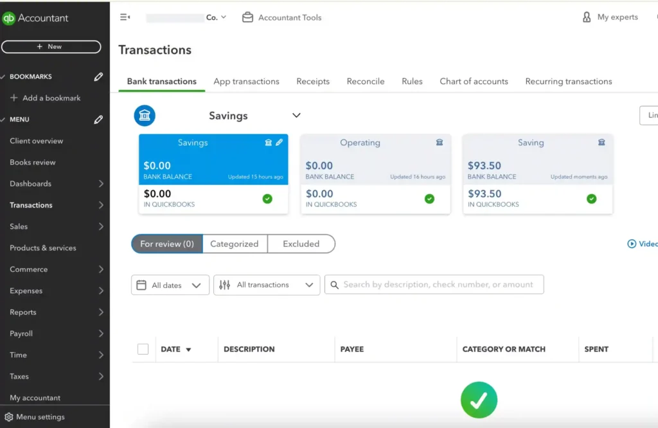Screen dimensions: 658x428
Task: Open Transactions in sidebar menu
Action: tap(31, 205)
